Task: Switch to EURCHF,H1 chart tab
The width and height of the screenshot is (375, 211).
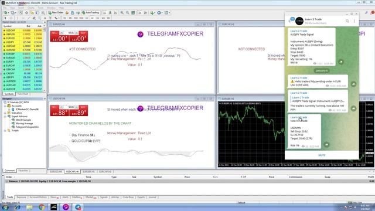Action: [105, 172]
